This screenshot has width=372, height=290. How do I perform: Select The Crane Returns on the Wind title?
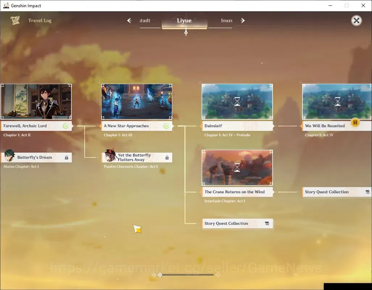click(x=237, y=192)
